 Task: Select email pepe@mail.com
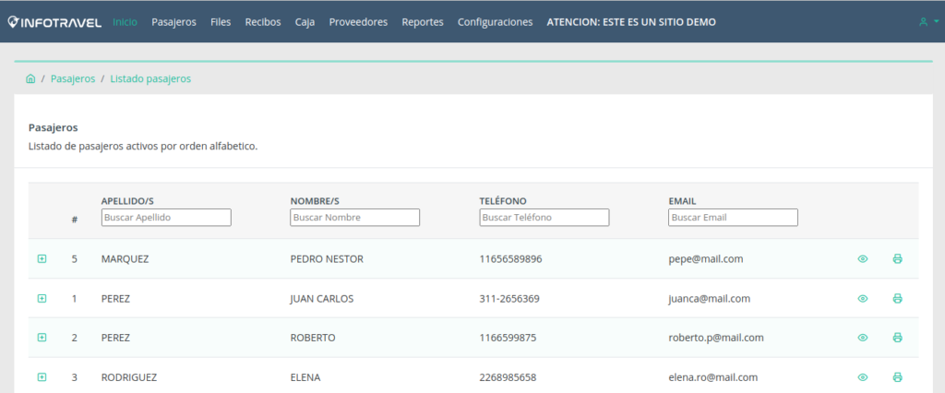[706, 259]
